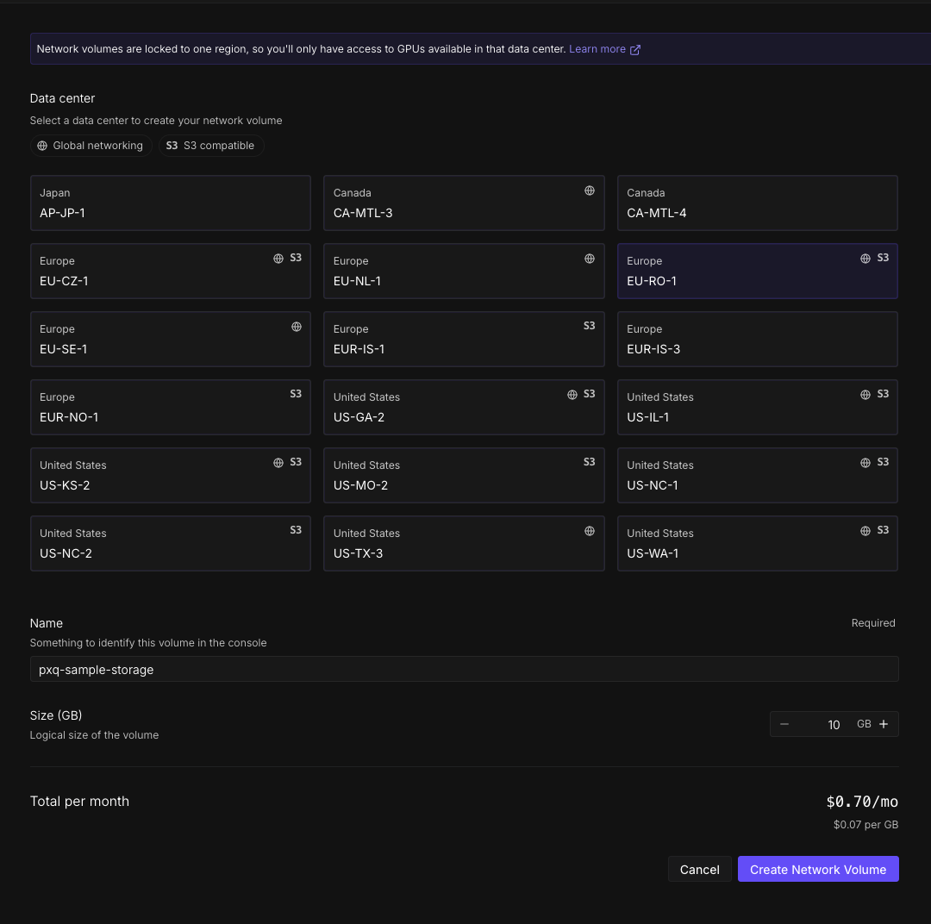Click external link icon beside Learn more
931x924 pixels.
tap(634, 49)
